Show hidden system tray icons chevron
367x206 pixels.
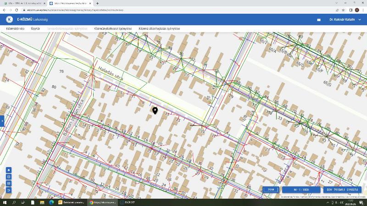tap(328, 203)
